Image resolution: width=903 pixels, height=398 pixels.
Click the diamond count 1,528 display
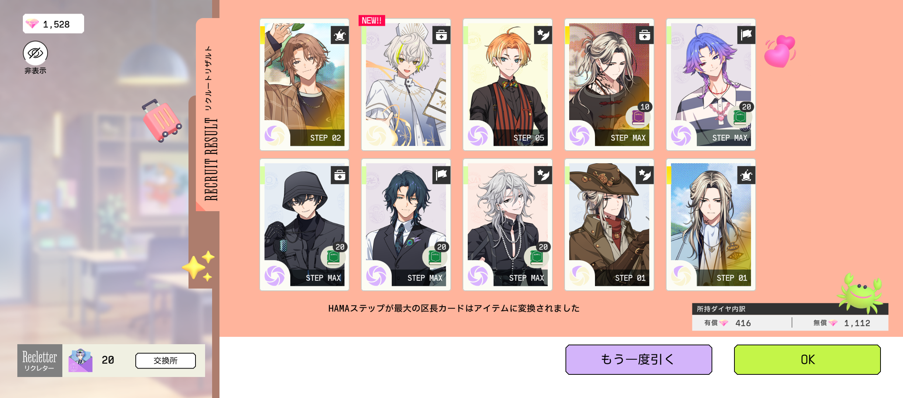(x=53, y=24)
